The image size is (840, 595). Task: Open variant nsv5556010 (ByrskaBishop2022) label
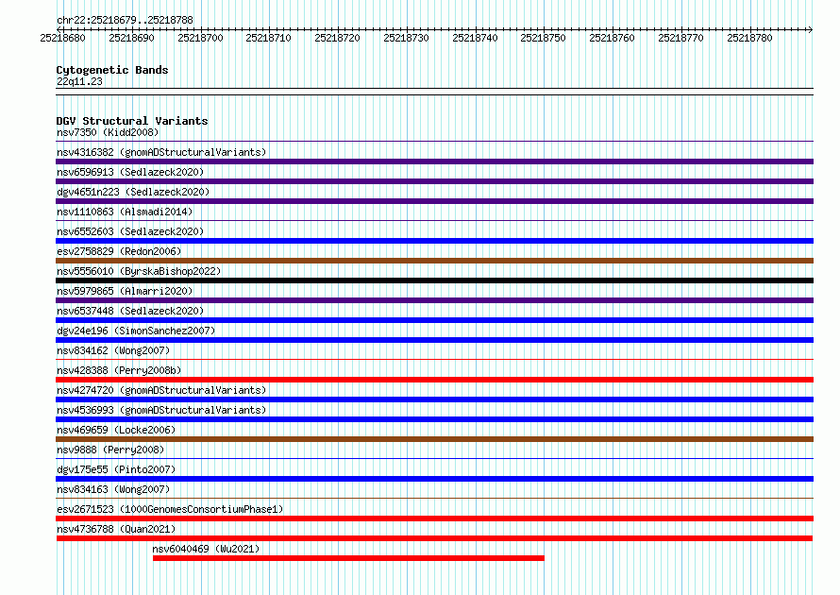[139, 271]
